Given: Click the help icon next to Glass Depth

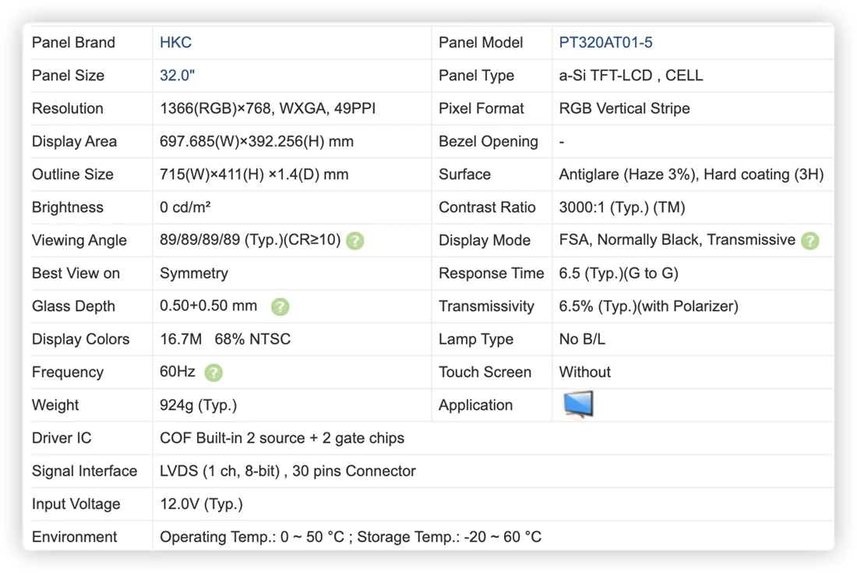Looking at the screenshot, I should pyautogui.click(x=280, y=306).
